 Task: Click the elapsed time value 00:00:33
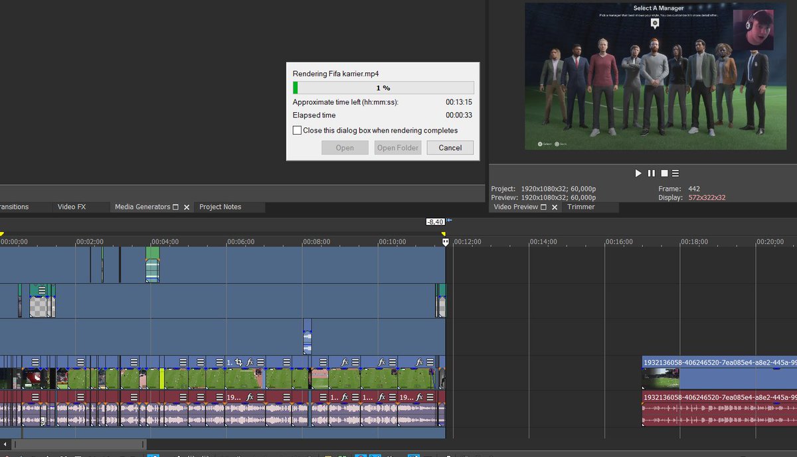pyautogui.click(x=459, y=115)
